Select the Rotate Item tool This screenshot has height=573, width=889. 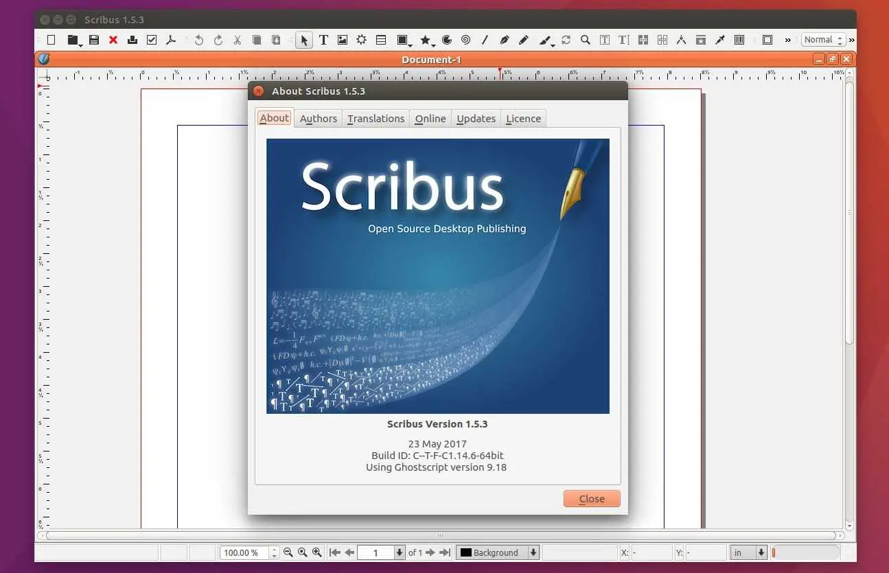coord(566,40)
